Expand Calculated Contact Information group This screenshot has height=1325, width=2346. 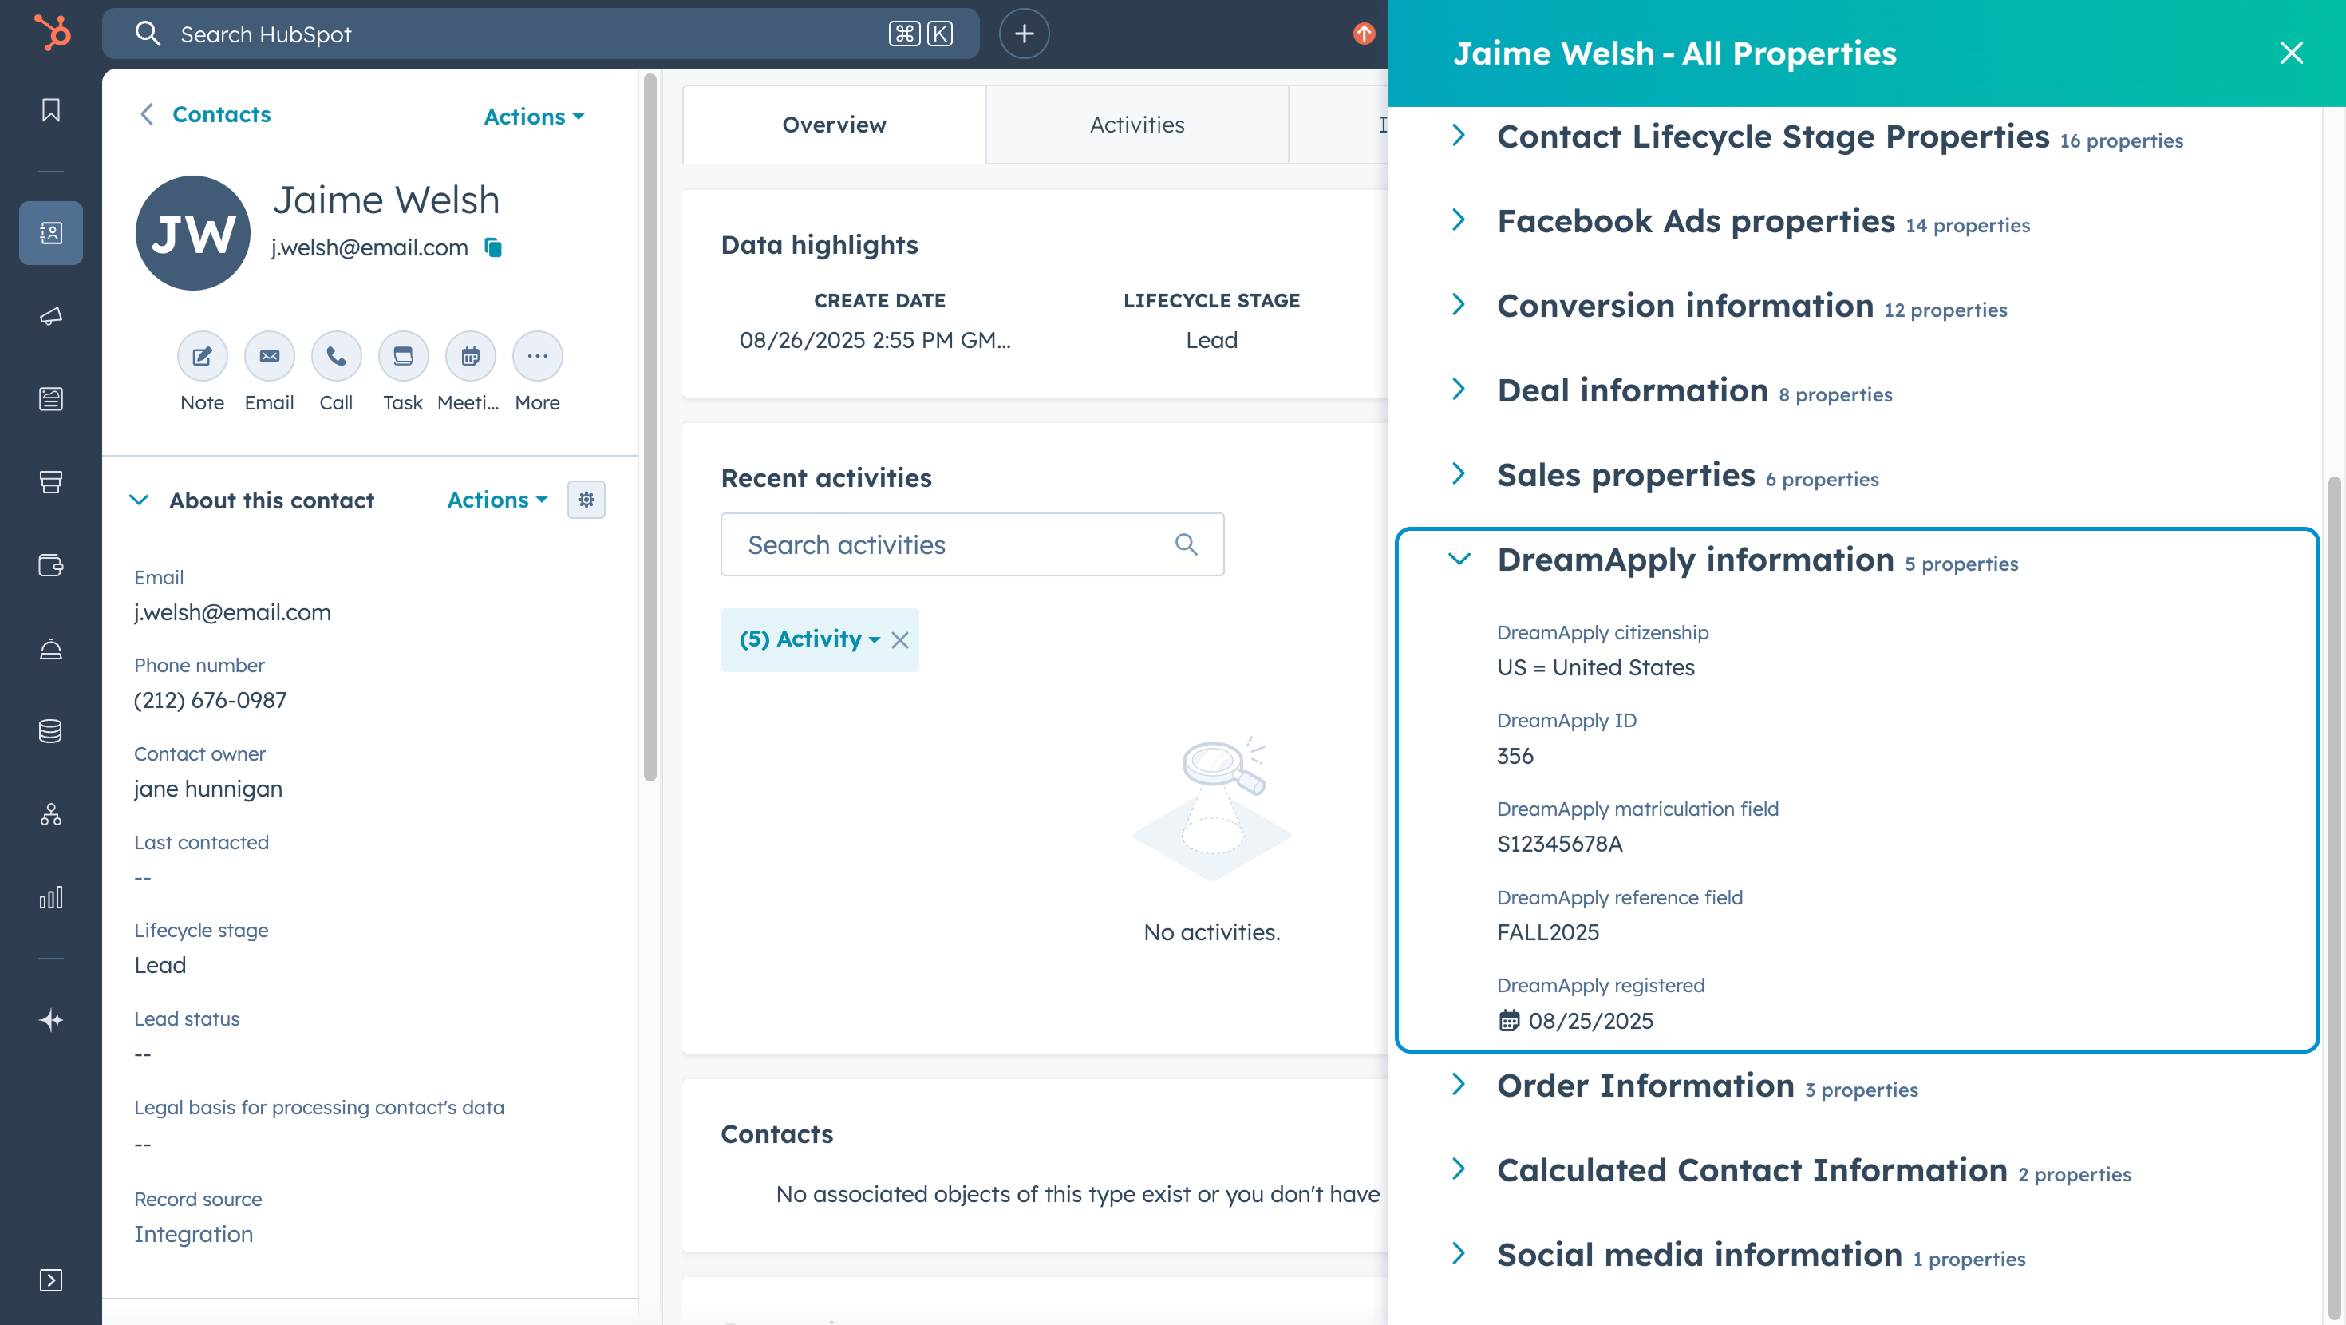coord(1459,1169)
